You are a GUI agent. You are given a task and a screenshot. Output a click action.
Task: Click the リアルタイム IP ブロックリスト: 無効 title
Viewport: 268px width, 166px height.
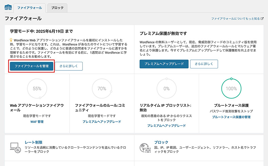[x=166, y=107]
